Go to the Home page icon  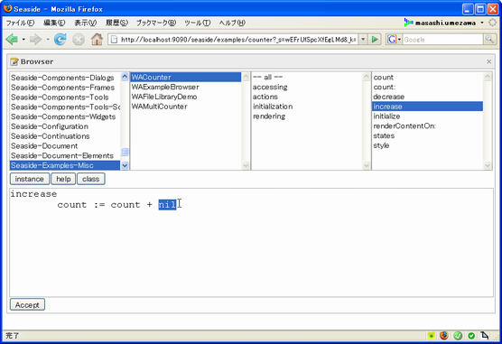click(x=97, y=40)
